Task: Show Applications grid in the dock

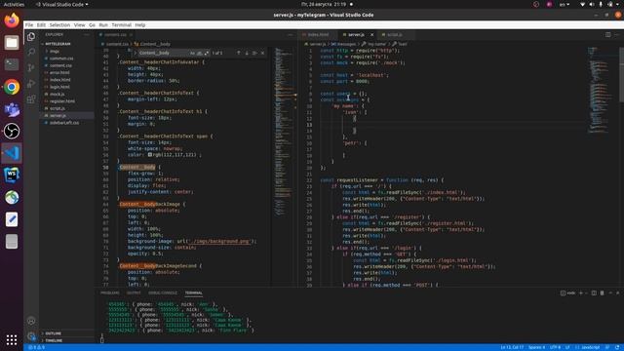Action: coord(12,339)
